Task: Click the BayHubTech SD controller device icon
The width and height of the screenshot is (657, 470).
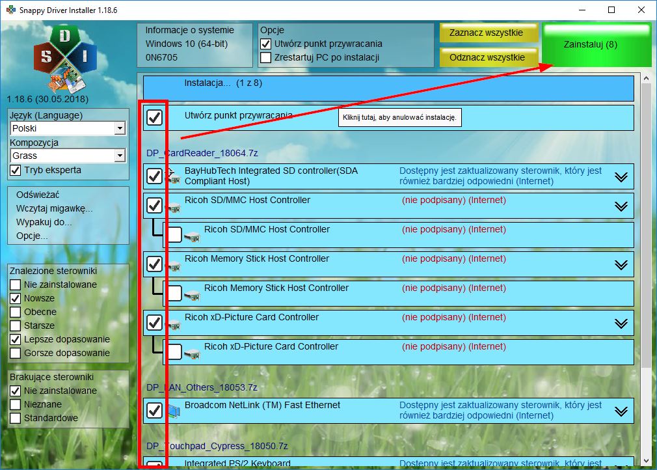Action: click(174, 178)
